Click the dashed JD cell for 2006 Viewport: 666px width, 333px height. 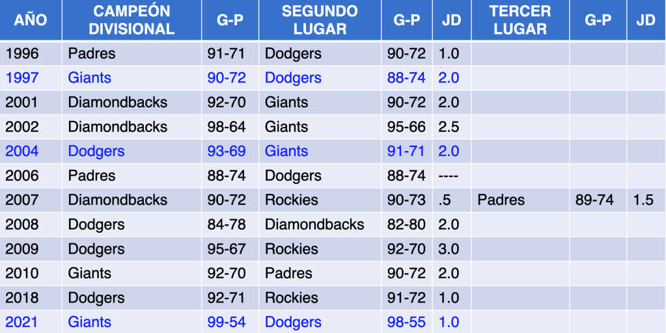point(450,176)
